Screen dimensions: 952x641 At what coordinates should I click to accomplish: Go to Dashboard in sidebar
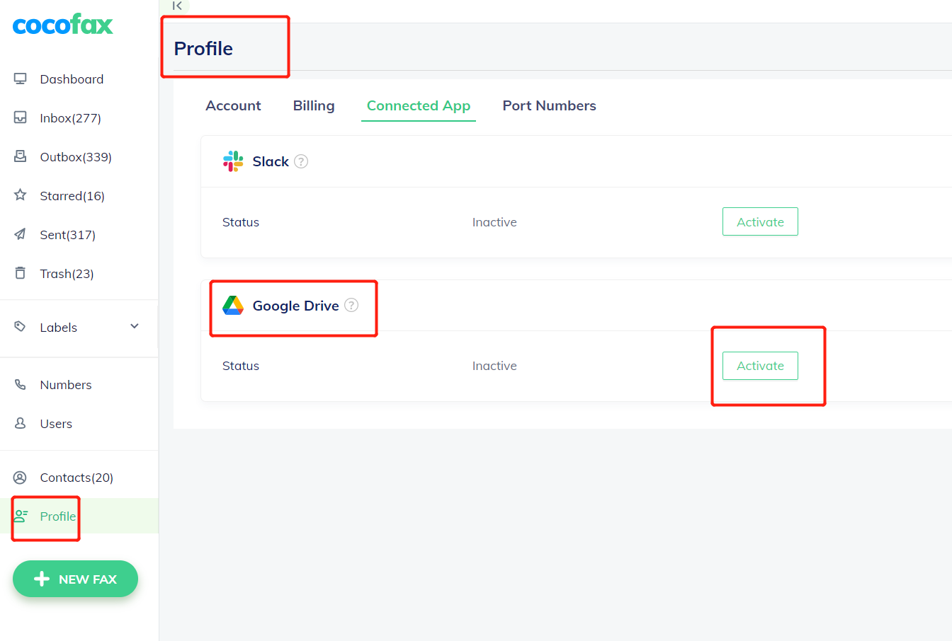(72, 79)
